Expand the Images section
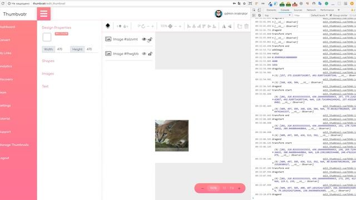356x200 pixels. pos(48,73)
